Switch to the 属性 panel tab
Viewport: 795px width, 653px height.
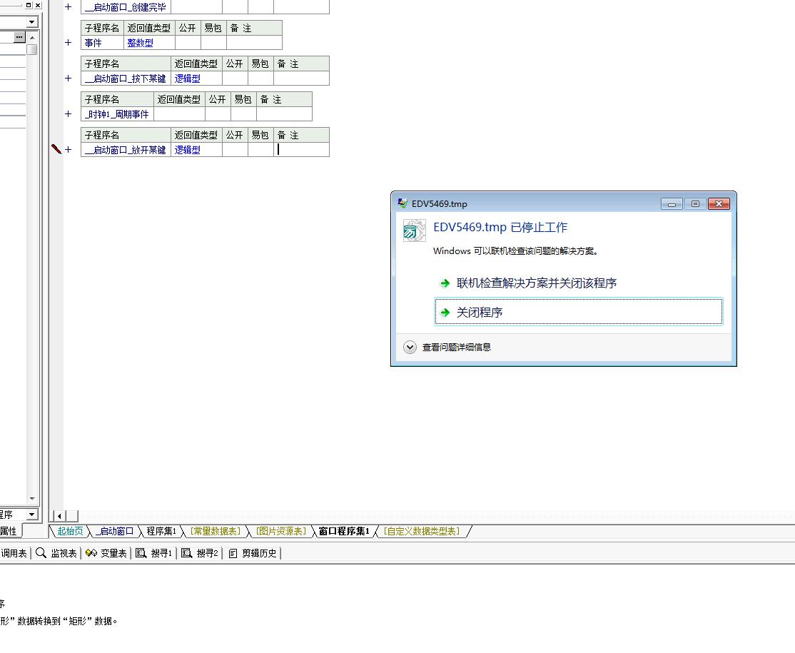click(x=9, y=532)
